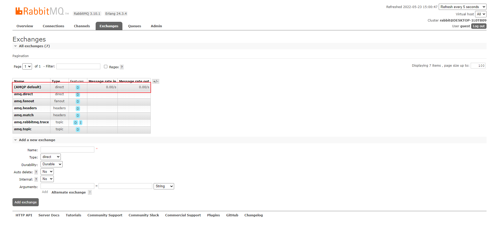Sort by Message rate out header
The width and height of the screenshot is (499, 241).
click(134, 81)
